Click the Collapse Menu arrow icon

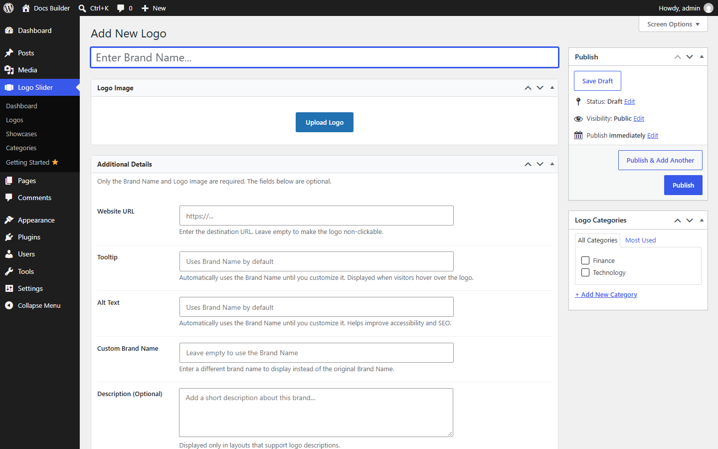(9, 305)
